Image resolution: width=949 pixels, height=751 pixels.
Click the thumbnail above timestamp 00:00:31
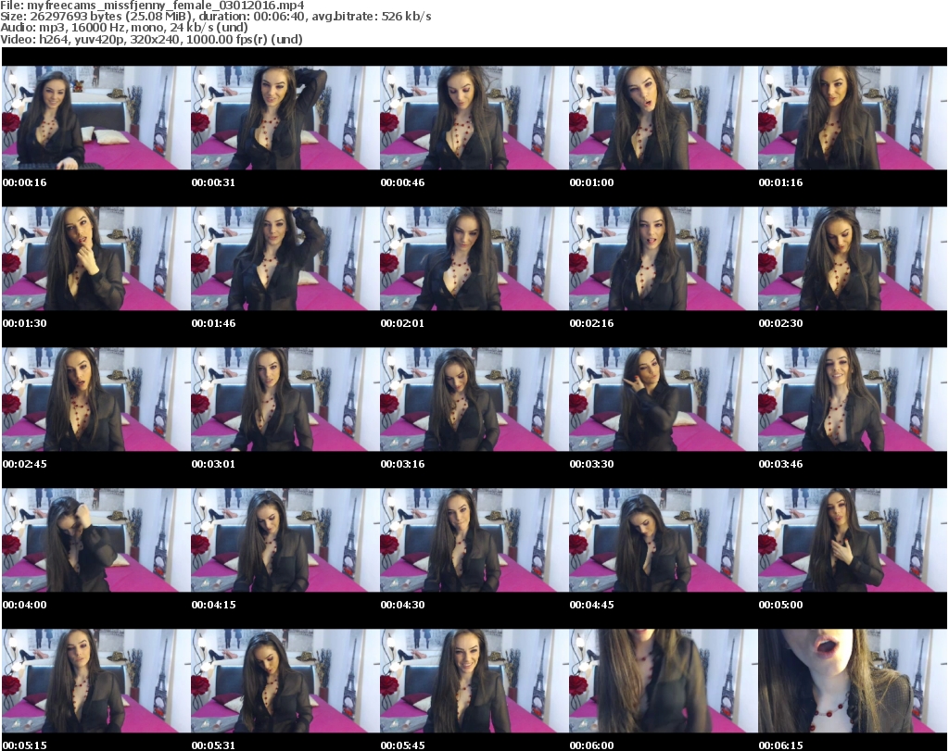point(285,118)
